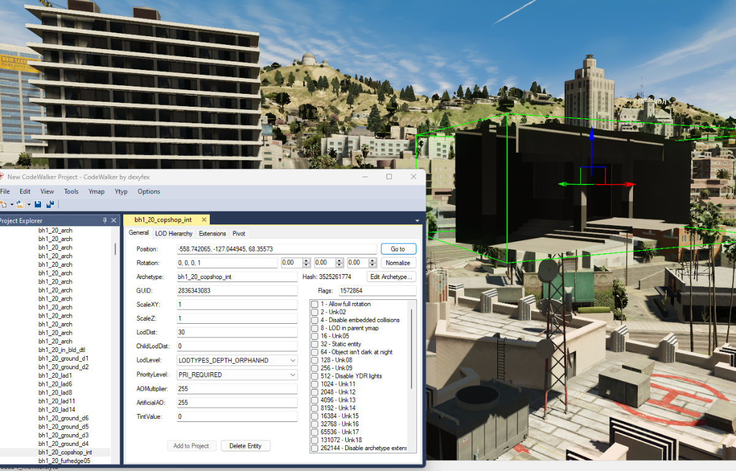Viewport: 736px width, 471px height.
Task: Click the Go to button
Action: pyautogui.click(x=397, y=249)
